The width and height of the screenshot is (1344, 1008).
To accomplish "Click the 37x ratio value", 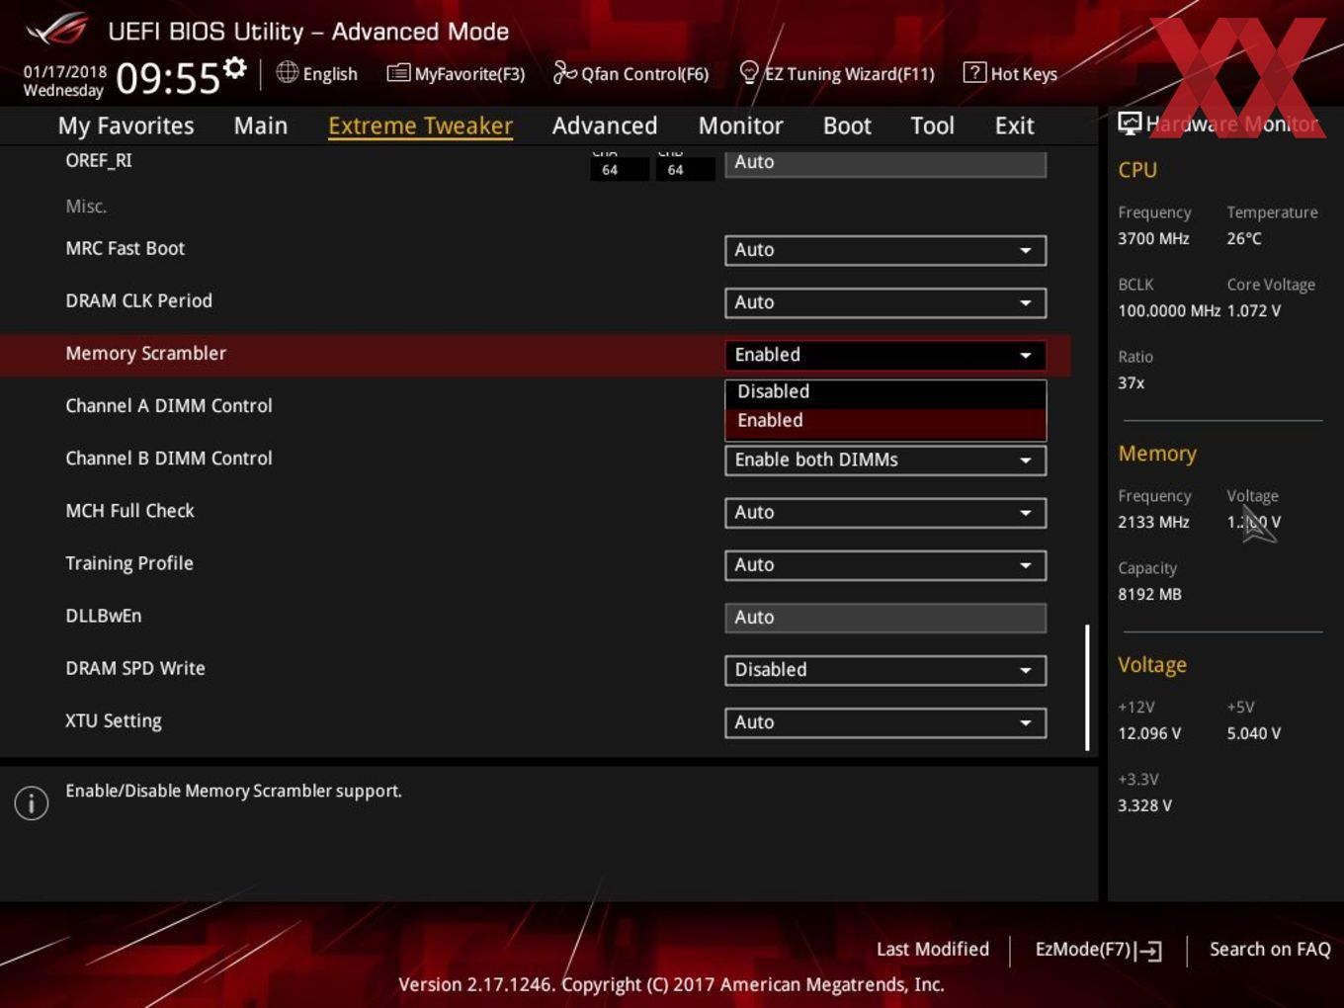I will click(1132, 382).
